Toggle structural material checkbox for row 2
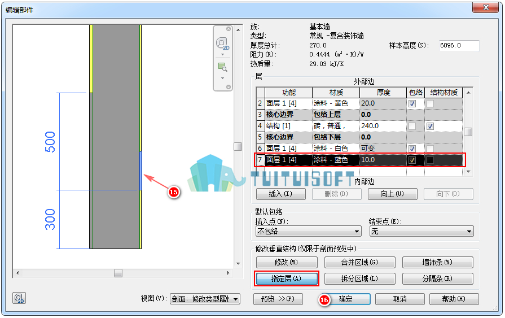 (x=430, y=103)
